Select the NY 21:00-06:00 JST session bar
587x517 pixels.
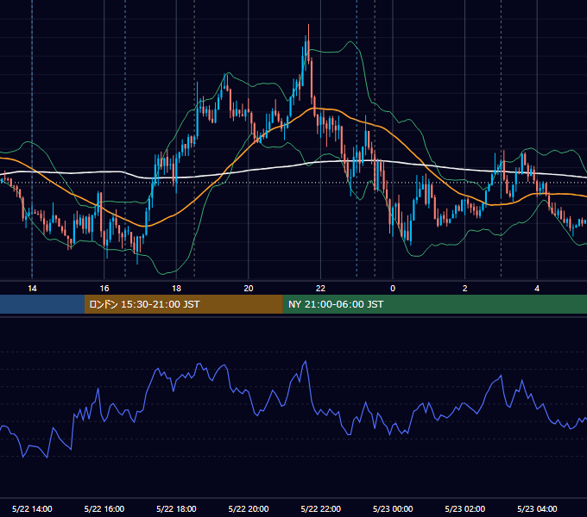434,304
